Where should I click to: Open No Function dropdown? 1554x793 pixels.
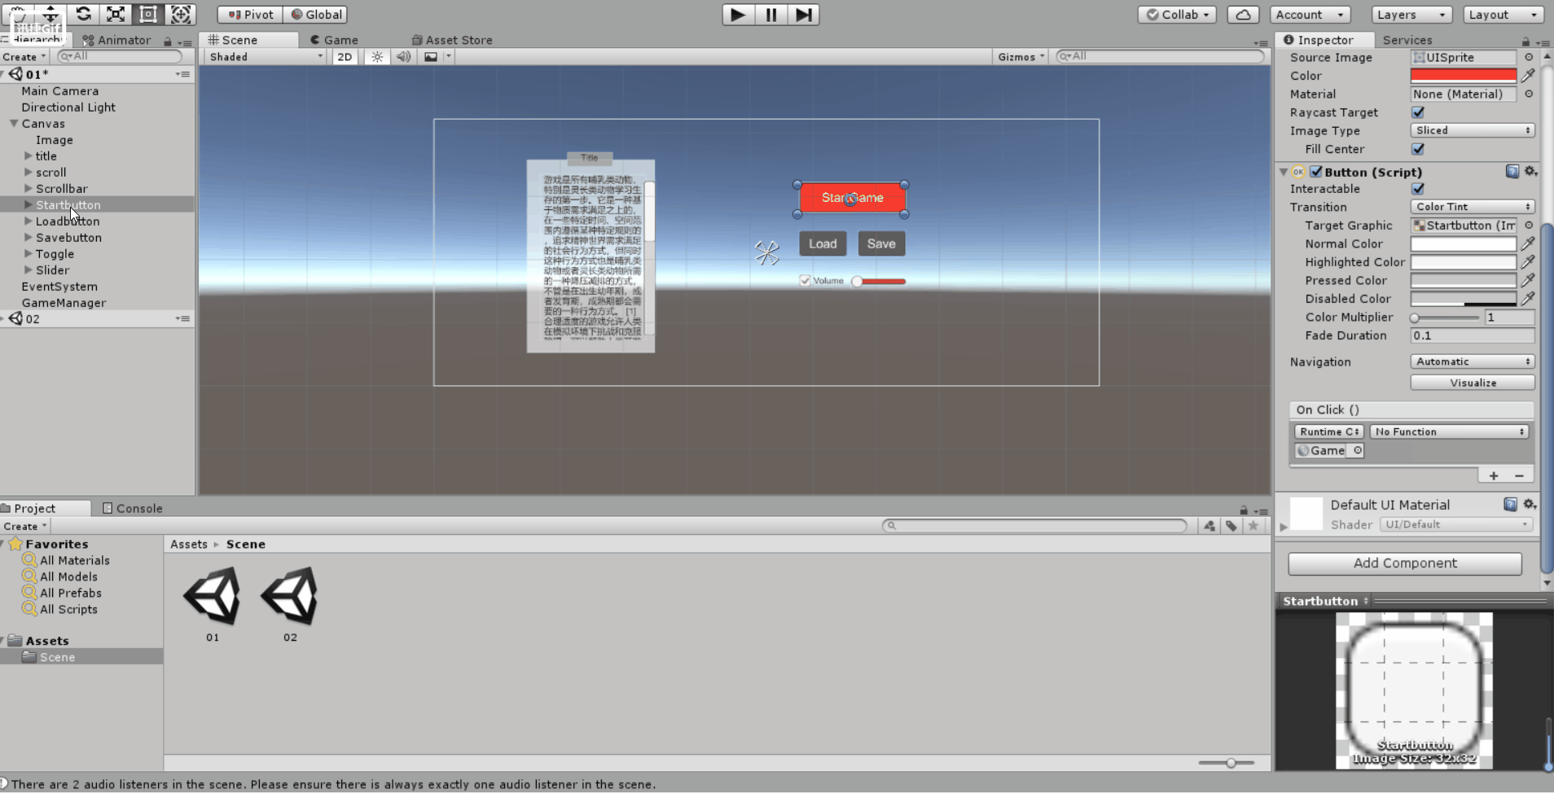(1450, 432)
